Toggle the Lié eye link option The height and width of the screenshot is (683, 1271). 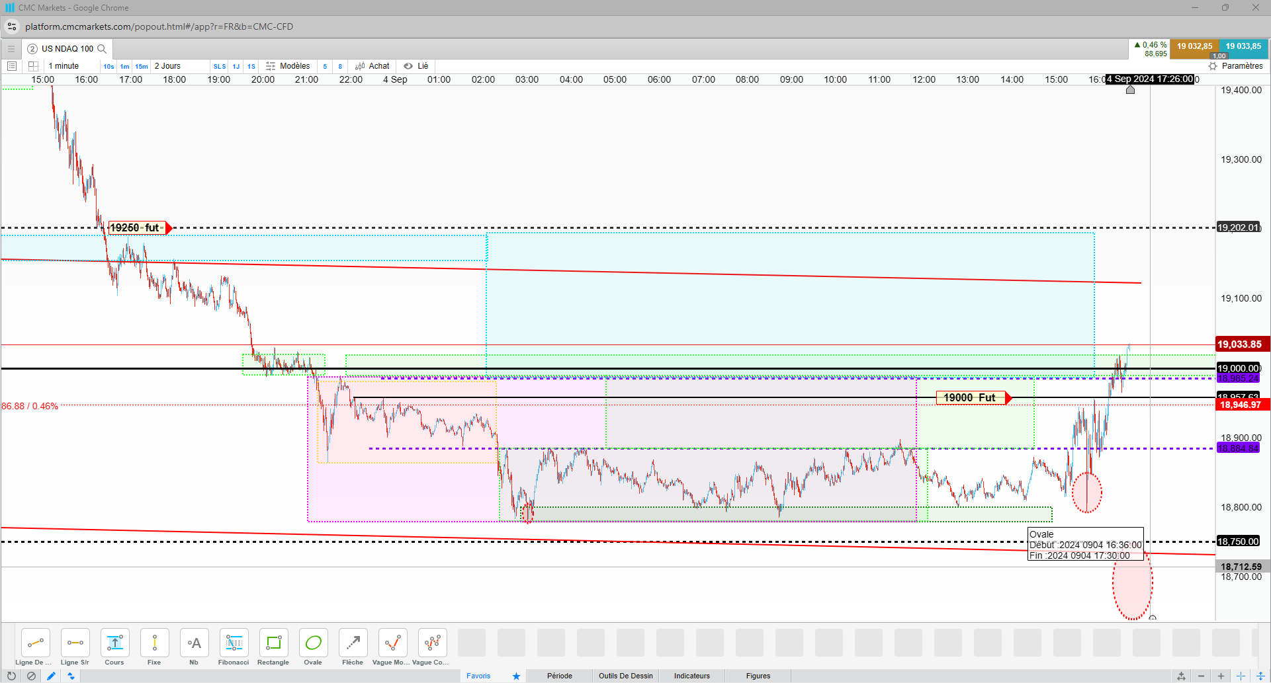coord(416,66)
